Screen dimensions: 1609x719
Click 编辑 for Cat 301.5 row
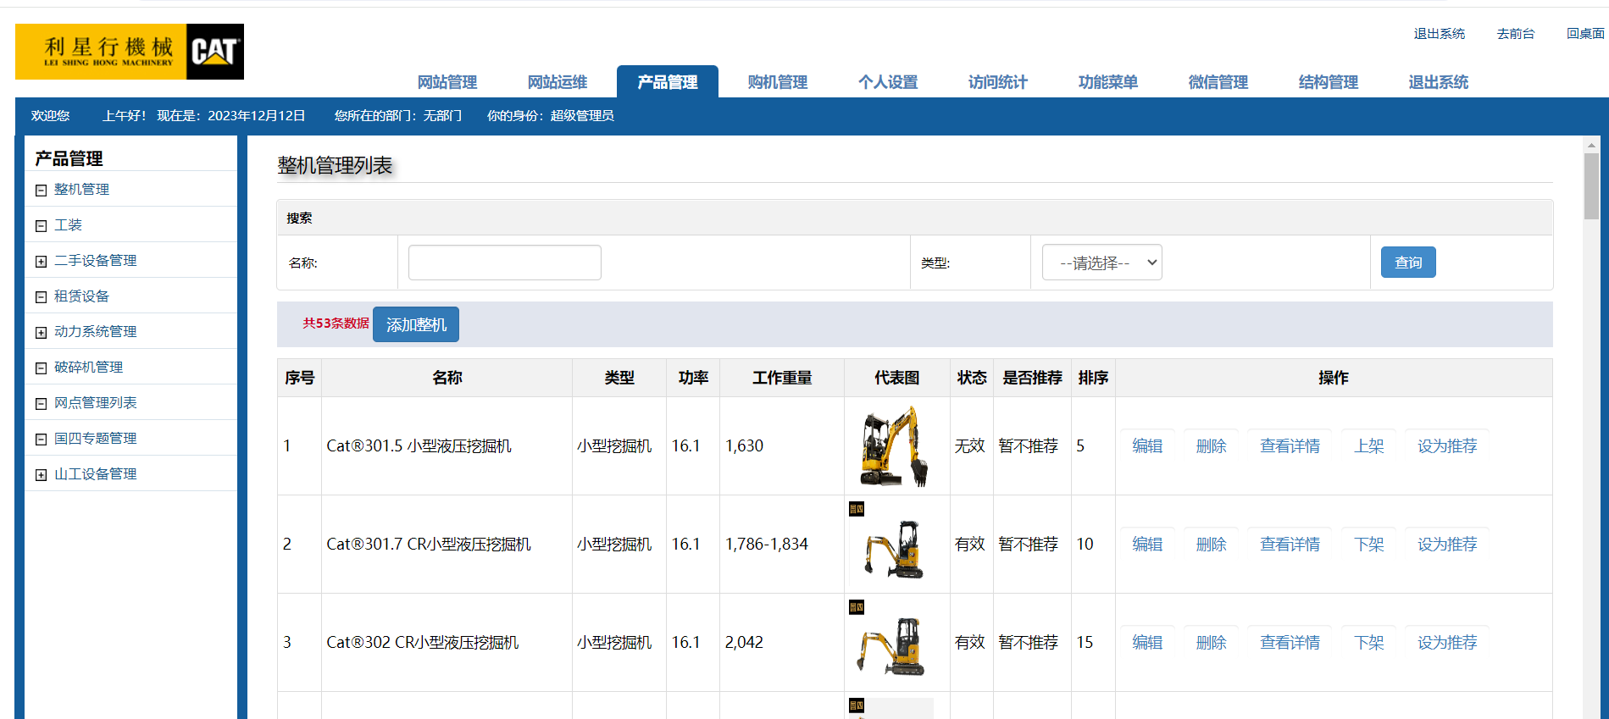pyautogui.click(x=1147, y=445)
